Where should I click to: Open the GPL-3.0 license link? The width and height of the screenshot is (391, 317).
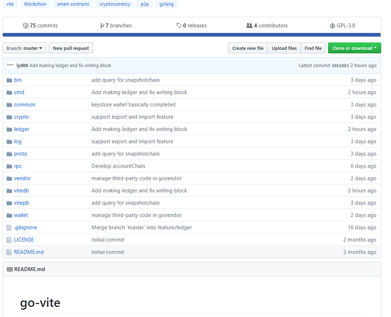point(343,25)
